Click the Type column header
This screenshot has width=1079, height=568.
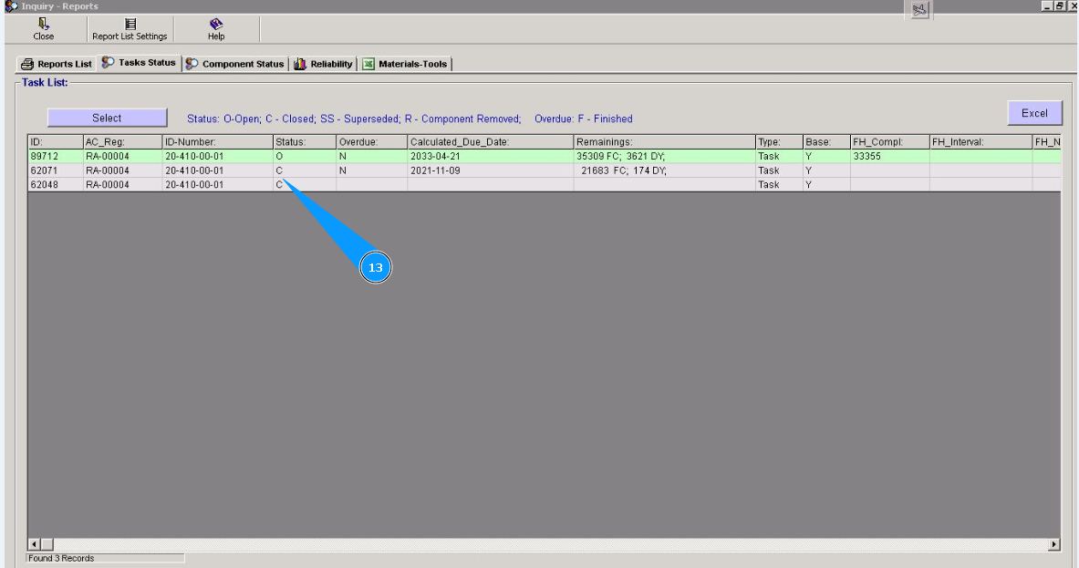point(779,141)
